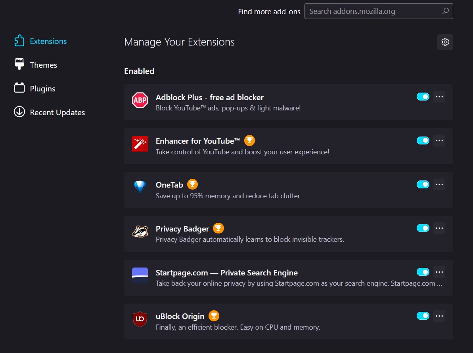The width and height of the screenshot is (473, 353).
Task: Disable the Adblock Plus extension
Action: pos(423,96)
